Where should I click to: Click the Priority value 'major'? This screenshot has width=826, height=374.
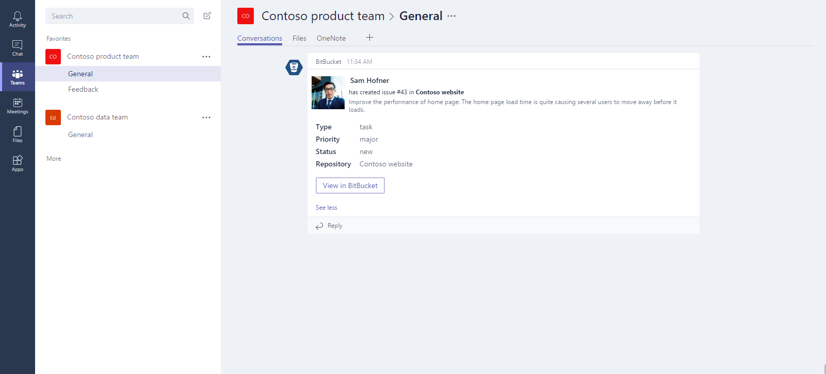pyautogui.click(x=369, y=139)
